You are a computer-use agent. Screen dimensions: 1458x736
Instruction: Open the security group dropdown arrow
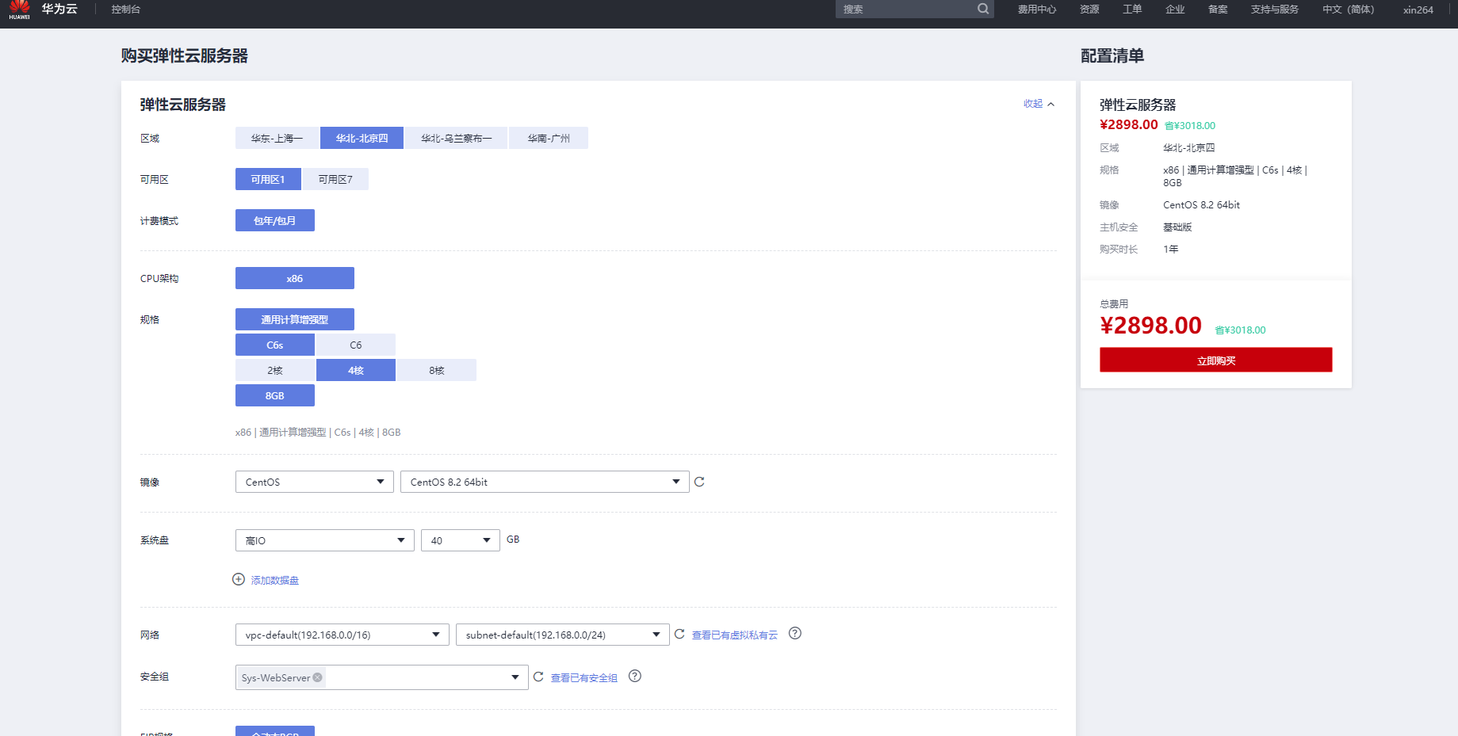point(515,677)
